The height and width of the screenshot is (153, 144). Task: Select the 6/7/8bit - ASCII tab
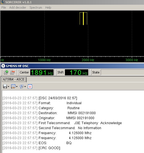click(x=14, y=79)
